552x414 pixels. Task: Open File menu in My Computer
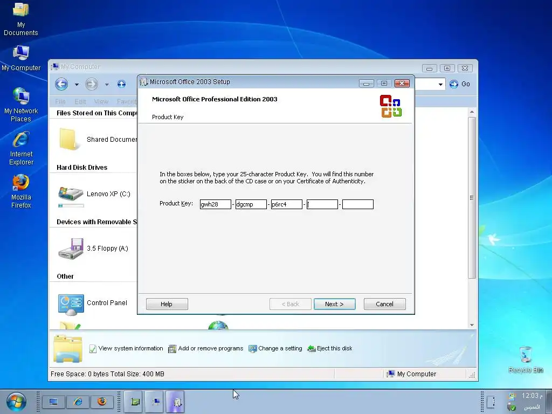(x=60, y=102)
